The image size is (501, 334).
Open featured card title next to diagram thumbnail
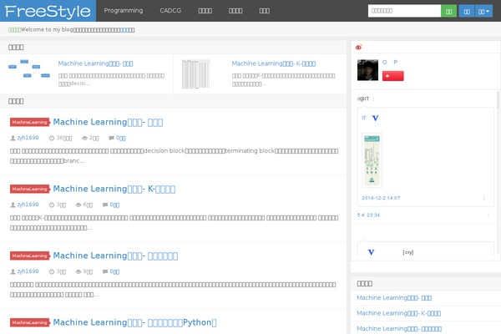(x=95, y=63)
